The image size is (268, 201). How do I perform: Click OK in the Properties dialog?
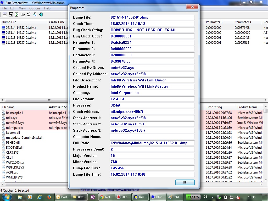185,182
